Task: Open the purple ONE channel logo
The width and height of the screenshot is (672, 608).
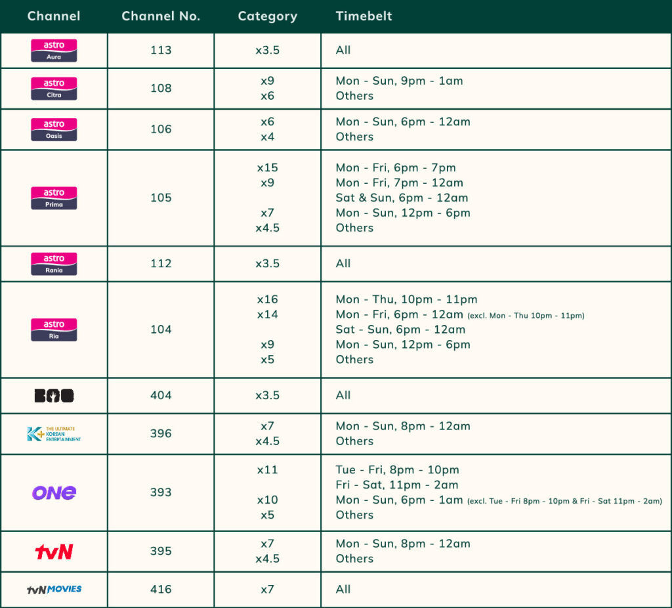Action: click(x=54, y=492)
